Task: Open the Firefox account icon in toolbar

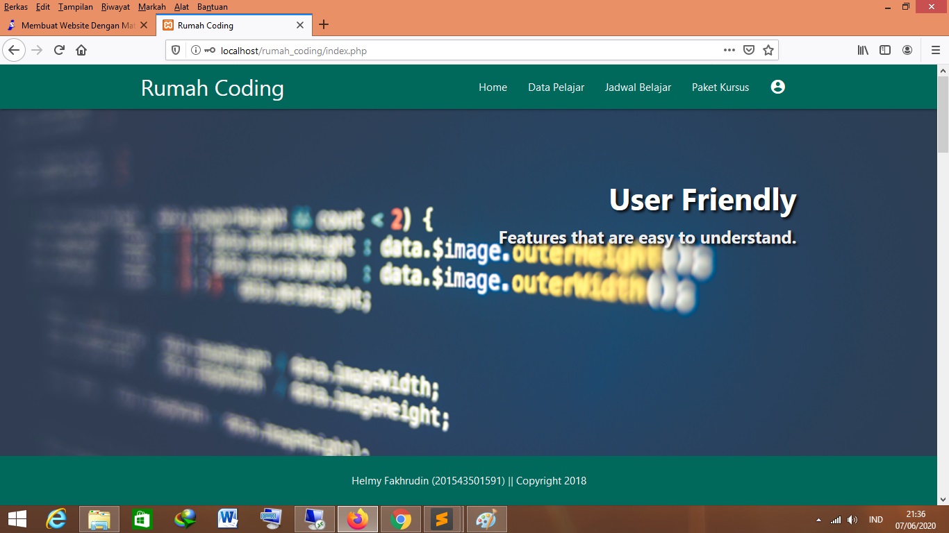Action: tap(907, 50)
